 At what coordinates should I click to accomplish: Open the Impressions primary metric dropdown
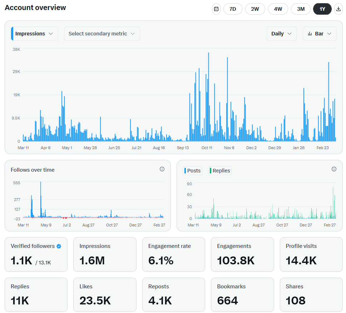[x=35, y=34]
